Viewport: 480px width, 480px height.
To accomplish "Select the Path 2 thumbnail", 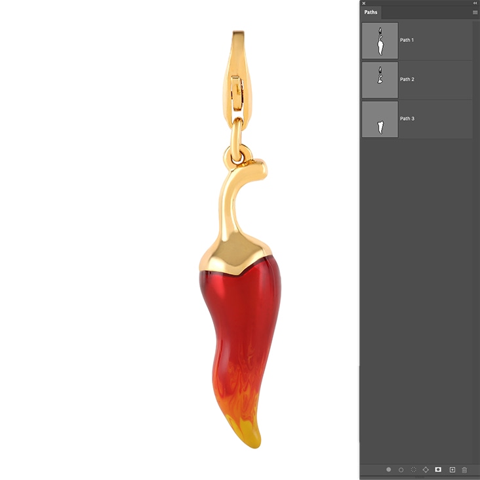I will [x=380, y=80].
